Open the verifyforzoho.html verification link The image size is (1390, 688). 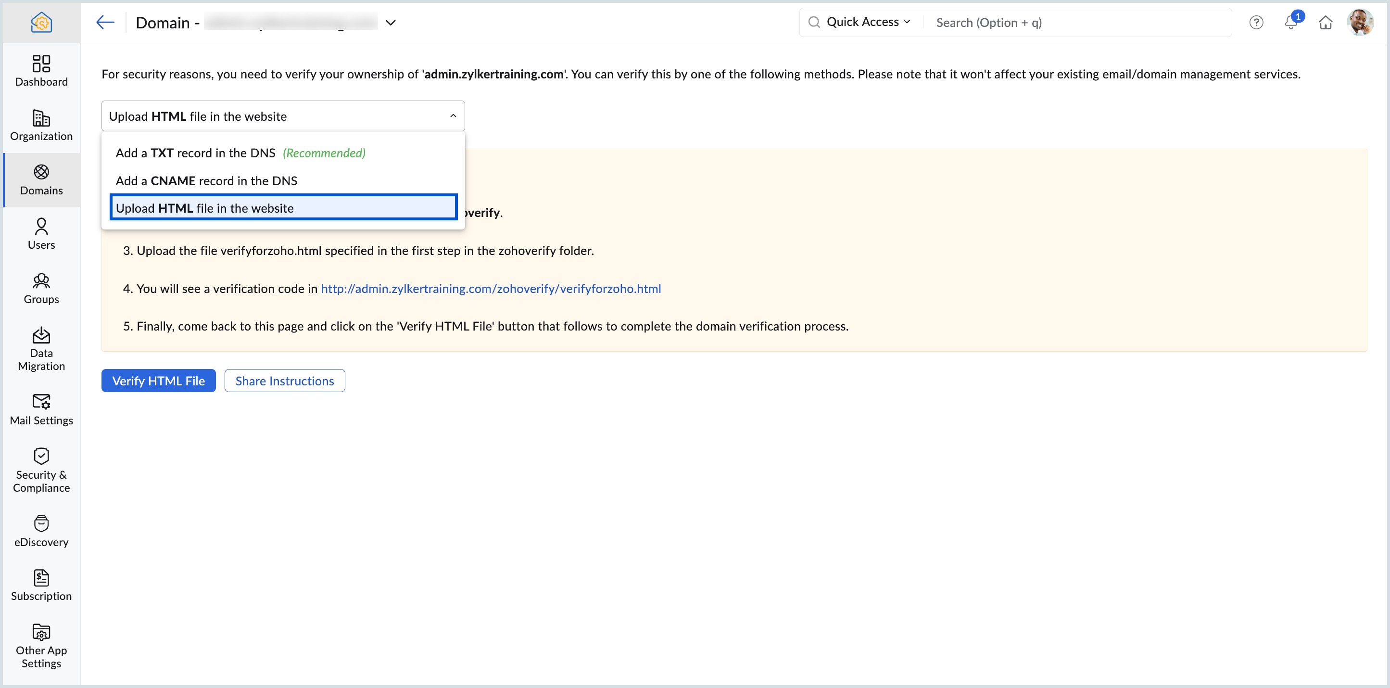(x=490, y=288)
